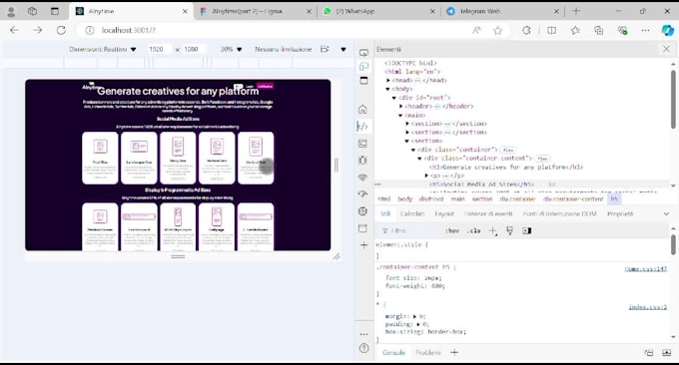Open the Listener di eventi tab
Image resolution: width=679 pixels, height=365 pixels.
tap(488, 214)
